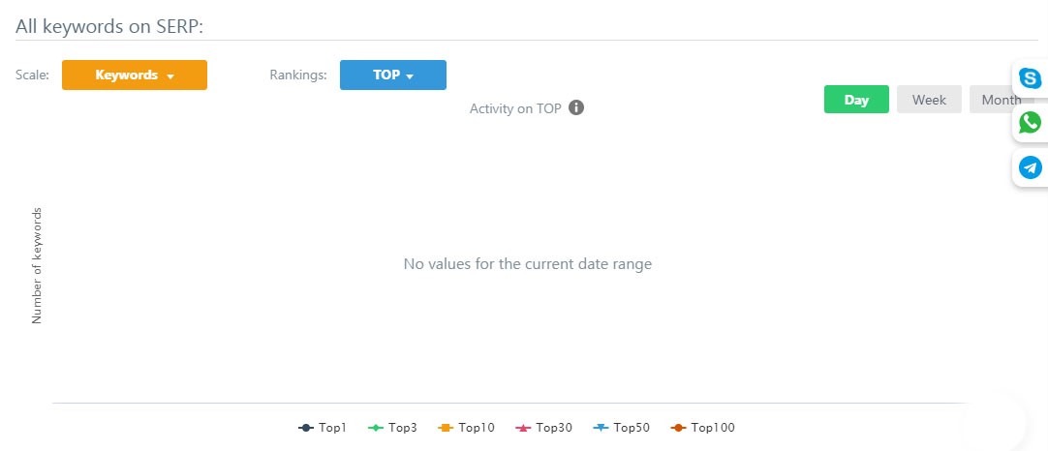The width and height of the screenshot is (1048, 451).
Task: Open WhatsApp chat icon
Action: click(x=1030, y=122)
